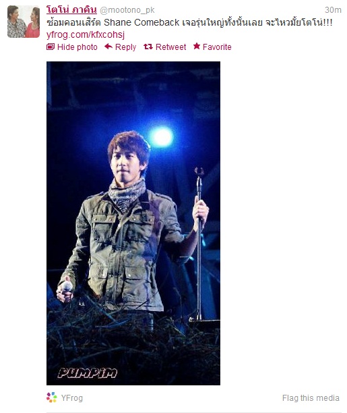Click the bright stage spotlight in photo
Image resolution: width=347 pixels, height=413 pixels.
click(161, 136)
